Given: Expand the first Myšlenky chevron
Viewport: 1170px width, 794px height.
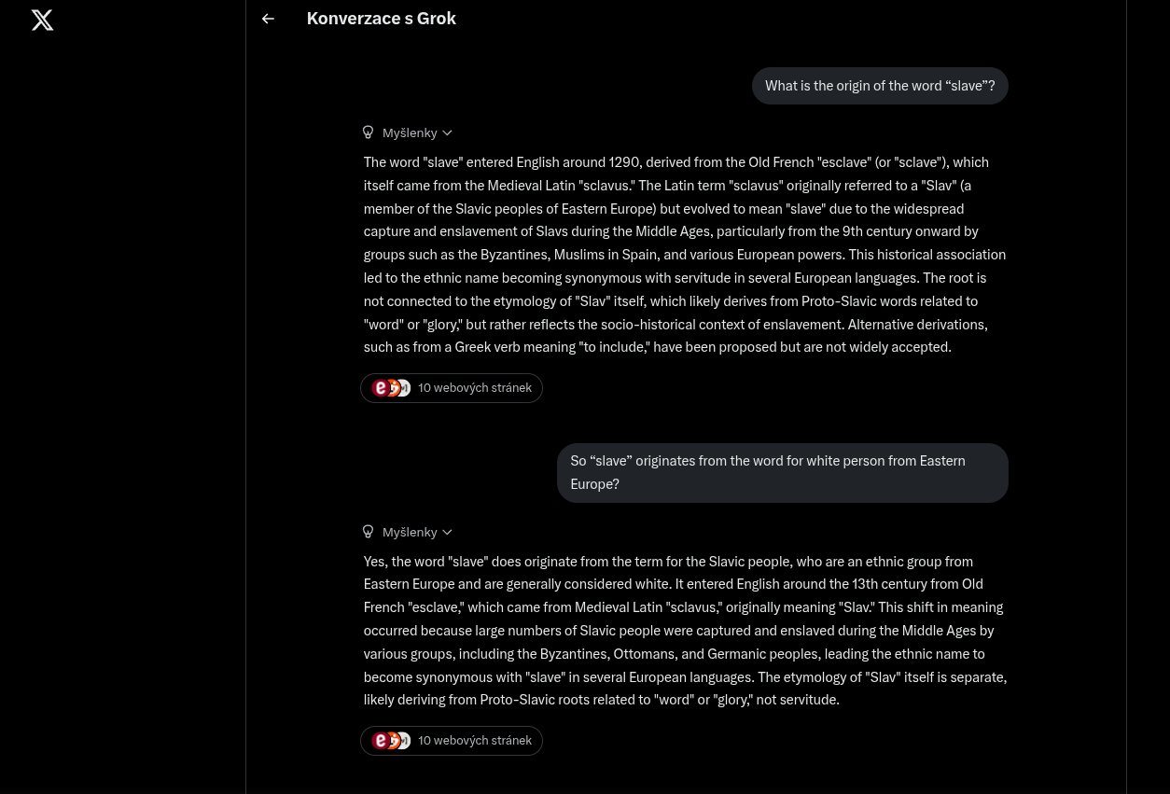Looking at the screenshot, I should coord(447,133).
